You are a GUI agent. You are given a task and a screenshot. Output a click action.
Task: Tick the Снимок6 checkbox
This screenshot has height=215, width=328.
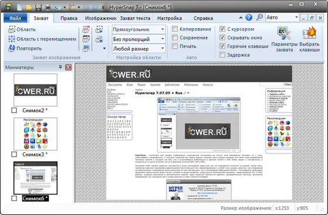pos(14,198)
